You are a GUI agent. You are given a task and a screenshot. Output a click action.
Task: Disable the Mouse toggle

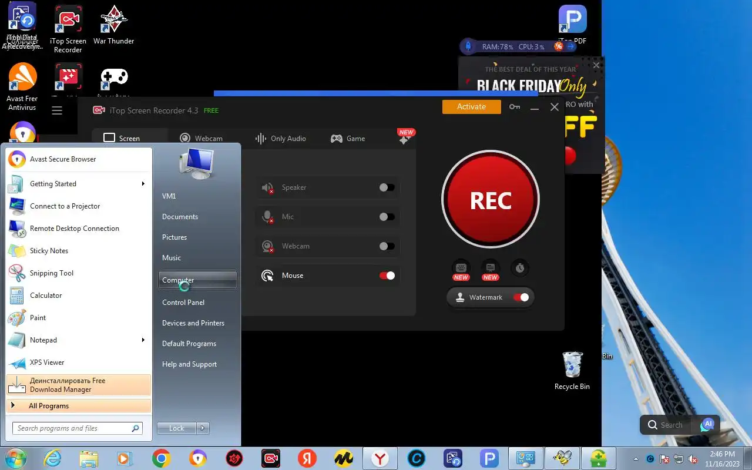pyautogui.click(x=387, y=276)
